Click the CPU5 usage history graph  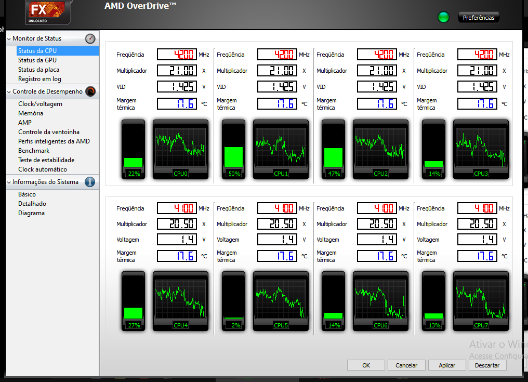click(281, 301)
